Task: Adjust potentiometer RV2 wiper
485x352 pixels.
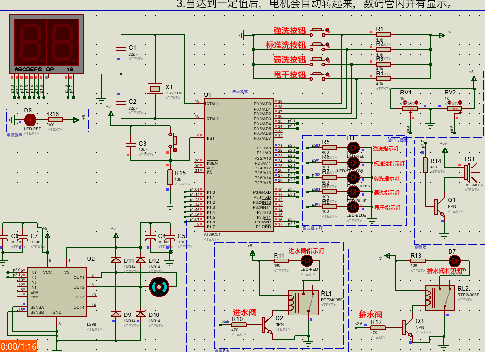Action: pos(454,109)
